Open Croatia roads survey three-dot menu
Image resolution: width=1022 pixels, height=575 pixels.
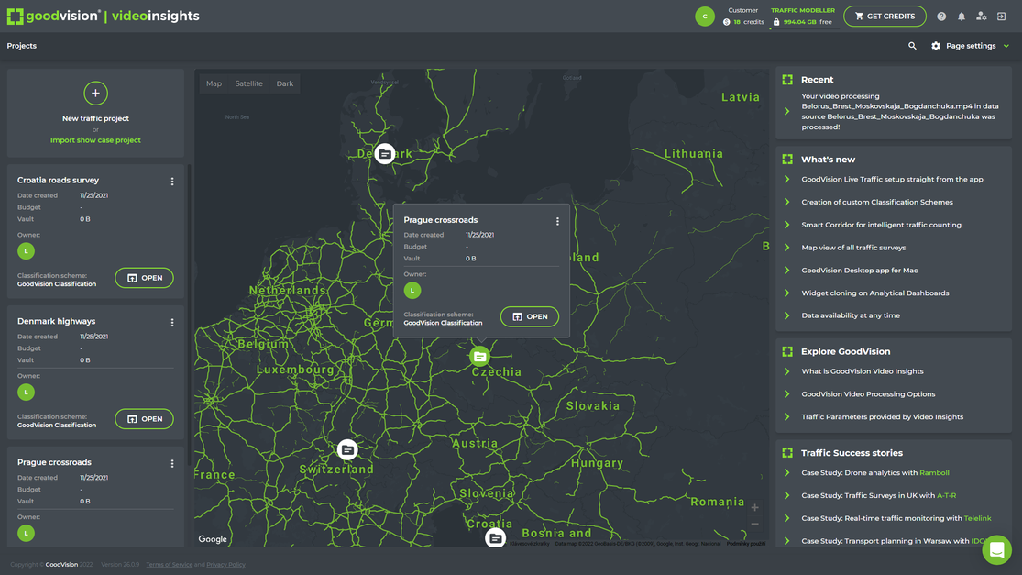[x=172, y=182]
